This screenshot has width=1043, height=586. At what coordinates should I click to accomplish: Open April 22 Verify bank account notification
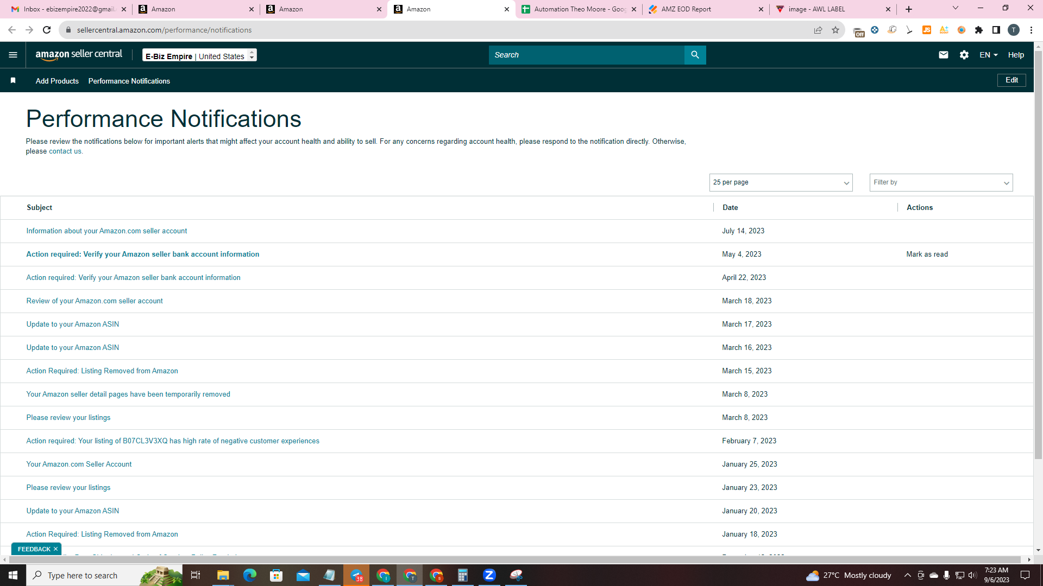[x=133, y=277]
